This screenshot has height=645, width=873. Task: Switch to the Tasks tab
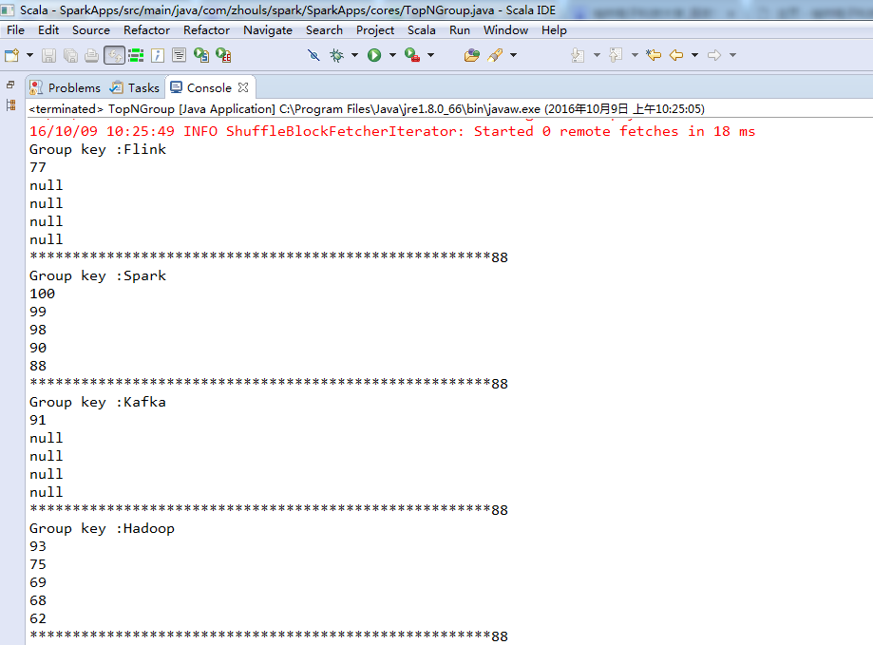135,88
